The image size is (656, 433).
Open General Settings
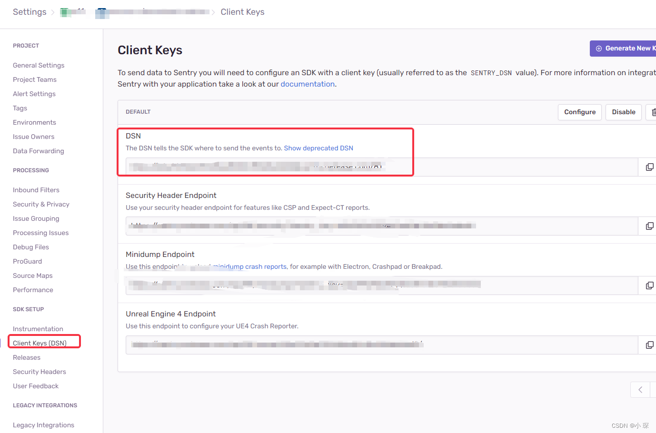[39, 65]
